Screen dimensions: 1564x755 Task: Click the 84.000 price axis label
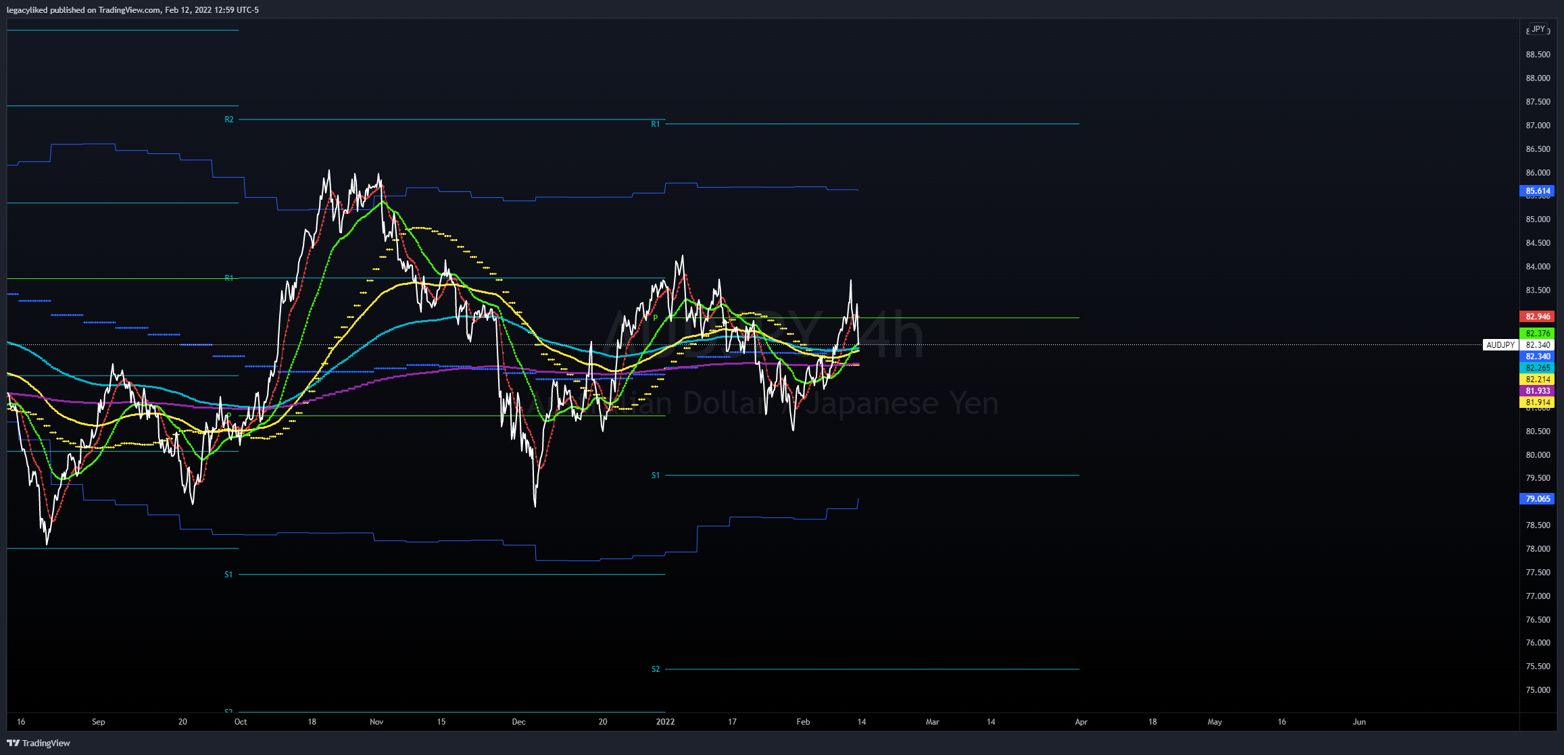pyautogui.click(x=1538, y=267)
